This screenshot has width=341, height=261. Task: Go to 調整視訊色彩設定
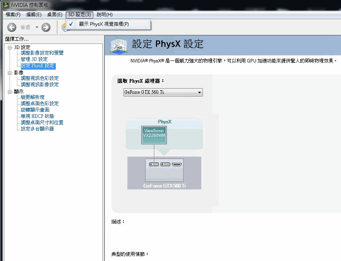click(40, 78)
